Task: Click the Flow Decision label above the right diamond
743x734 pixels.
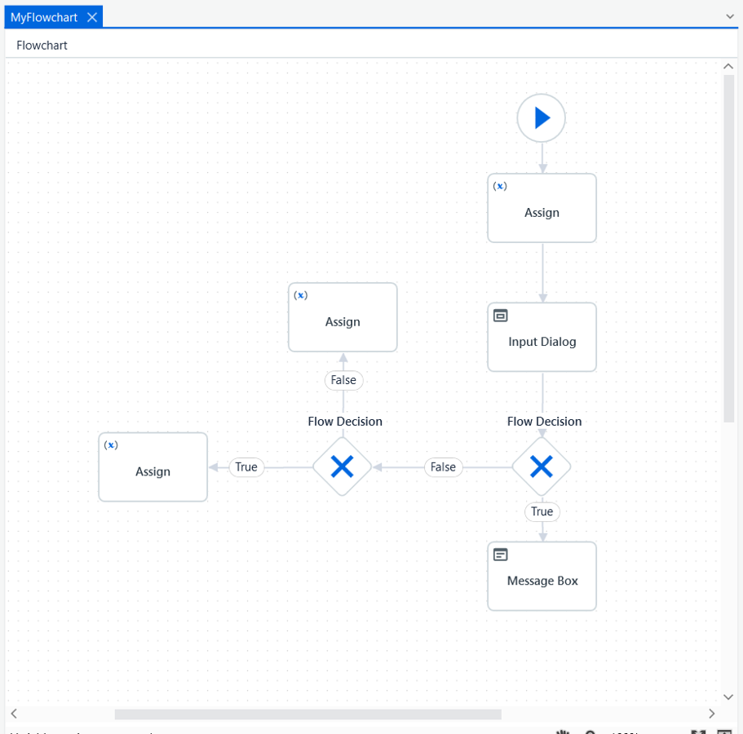Action: click(x=544, y=422)
